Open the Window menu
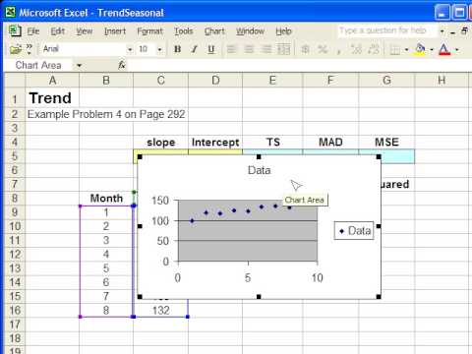 coord(250,31)
